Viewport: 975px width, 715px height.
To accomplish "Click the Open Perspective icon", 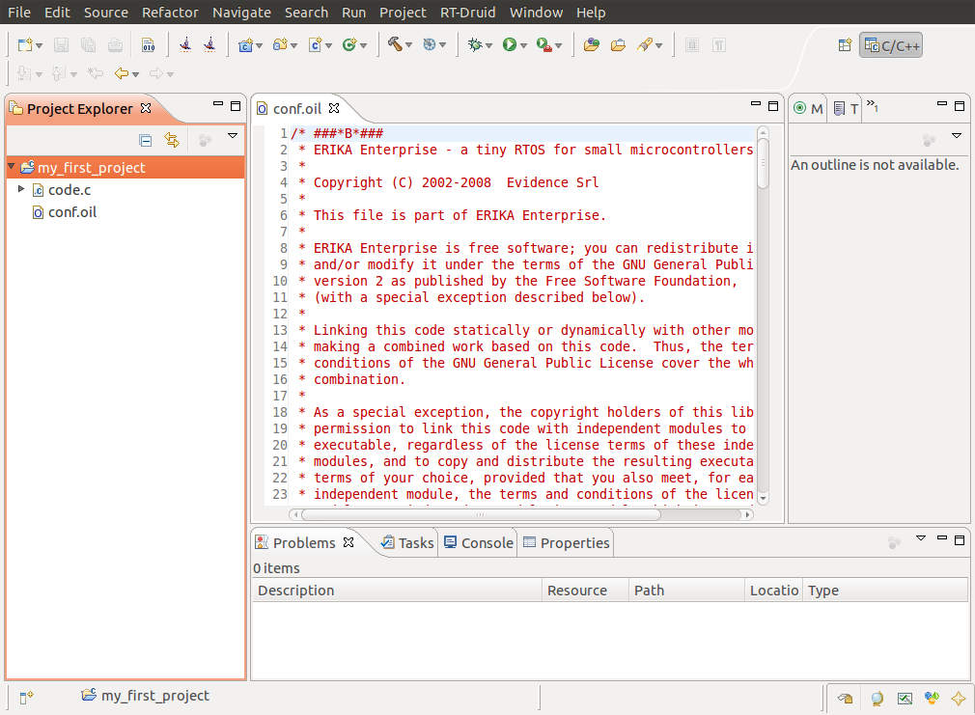I will click(x=845, y=44).
